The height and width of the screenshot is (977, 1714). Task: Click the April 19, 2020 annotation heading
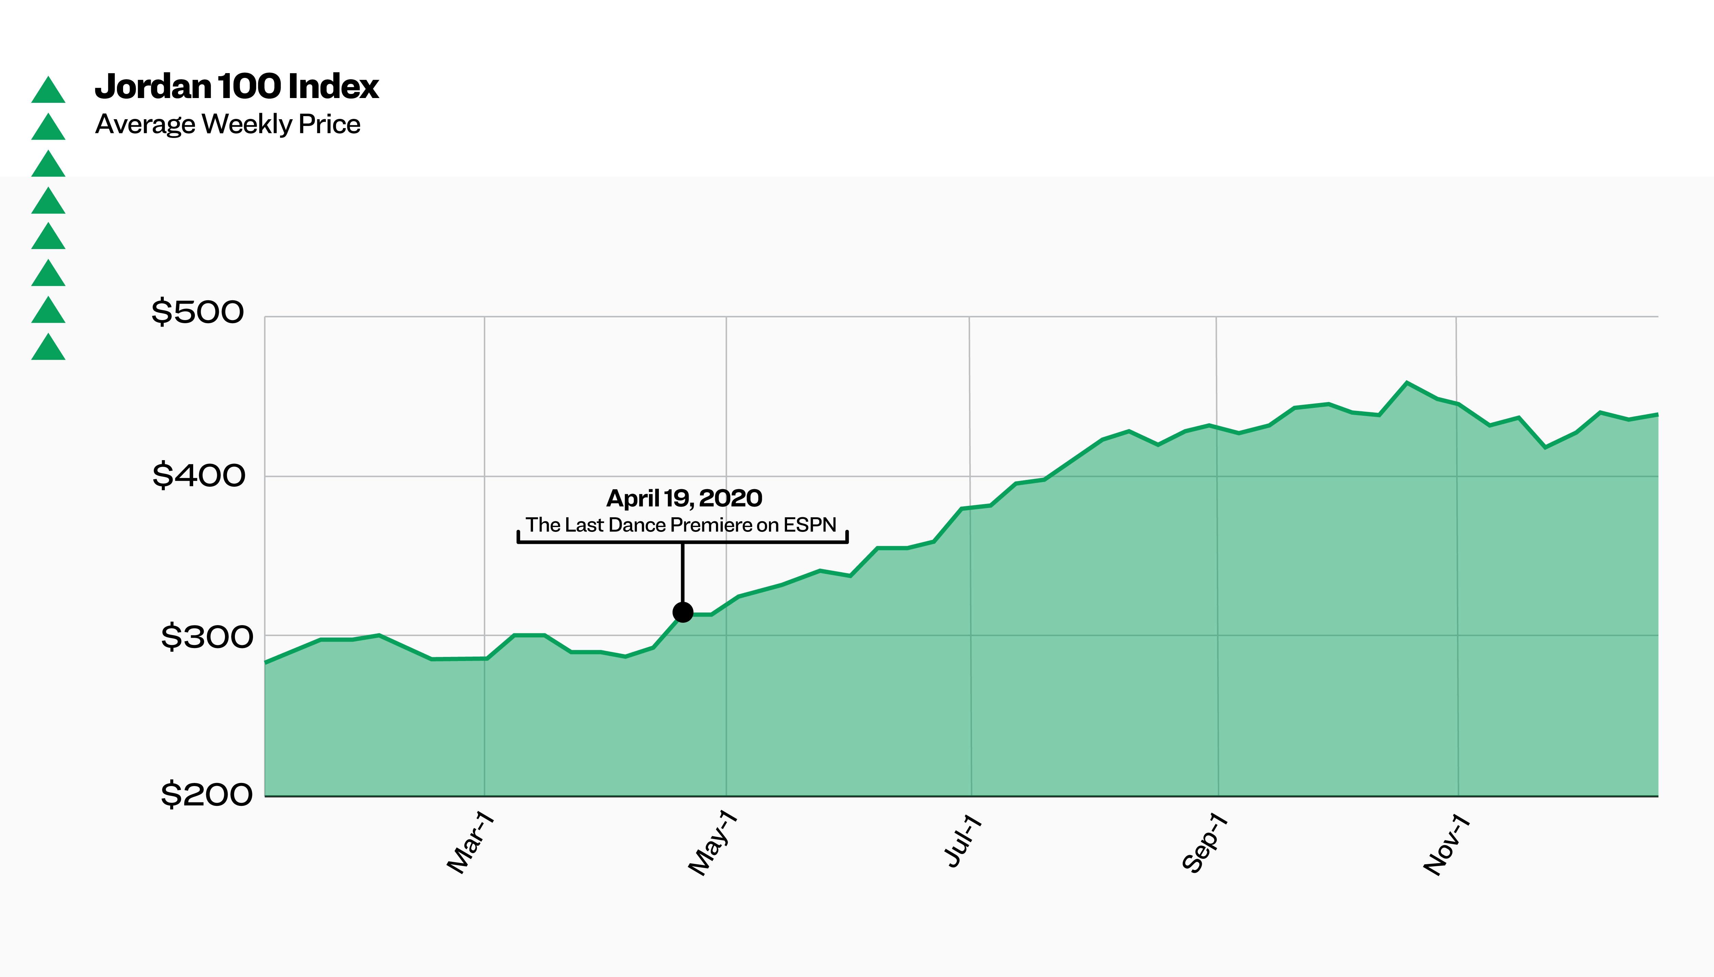click(684, 498)
